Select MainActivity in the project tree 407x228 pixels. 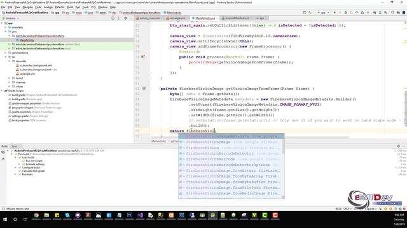[27, 40]
